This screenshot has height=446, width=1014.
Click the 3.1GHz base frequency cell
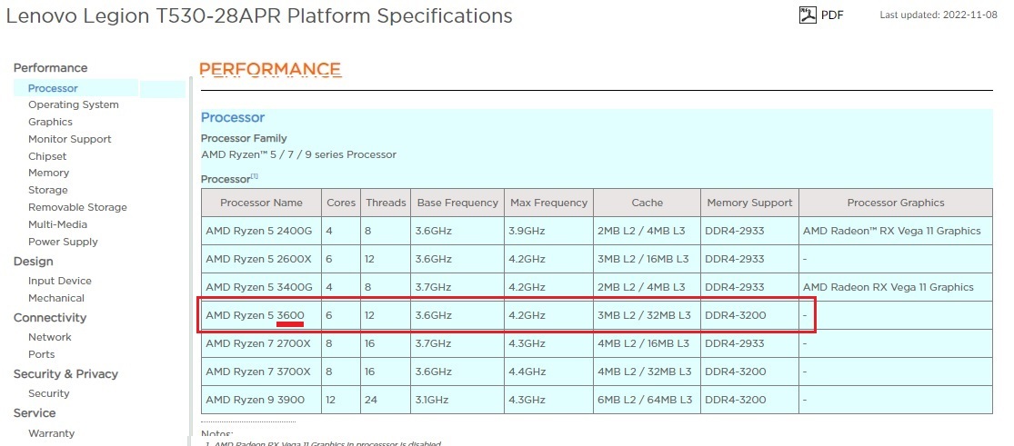tap(457, 400)
